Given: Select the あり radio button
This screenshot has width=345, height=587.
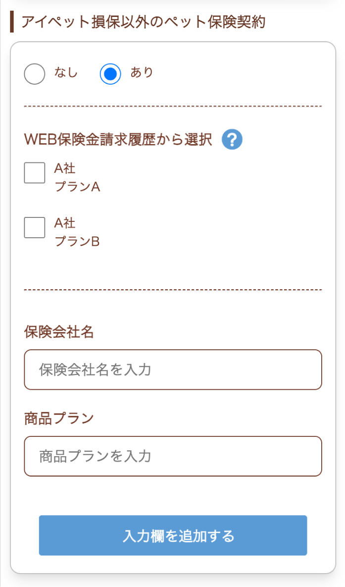Looking at the screenshot, I should coord(110,73).
